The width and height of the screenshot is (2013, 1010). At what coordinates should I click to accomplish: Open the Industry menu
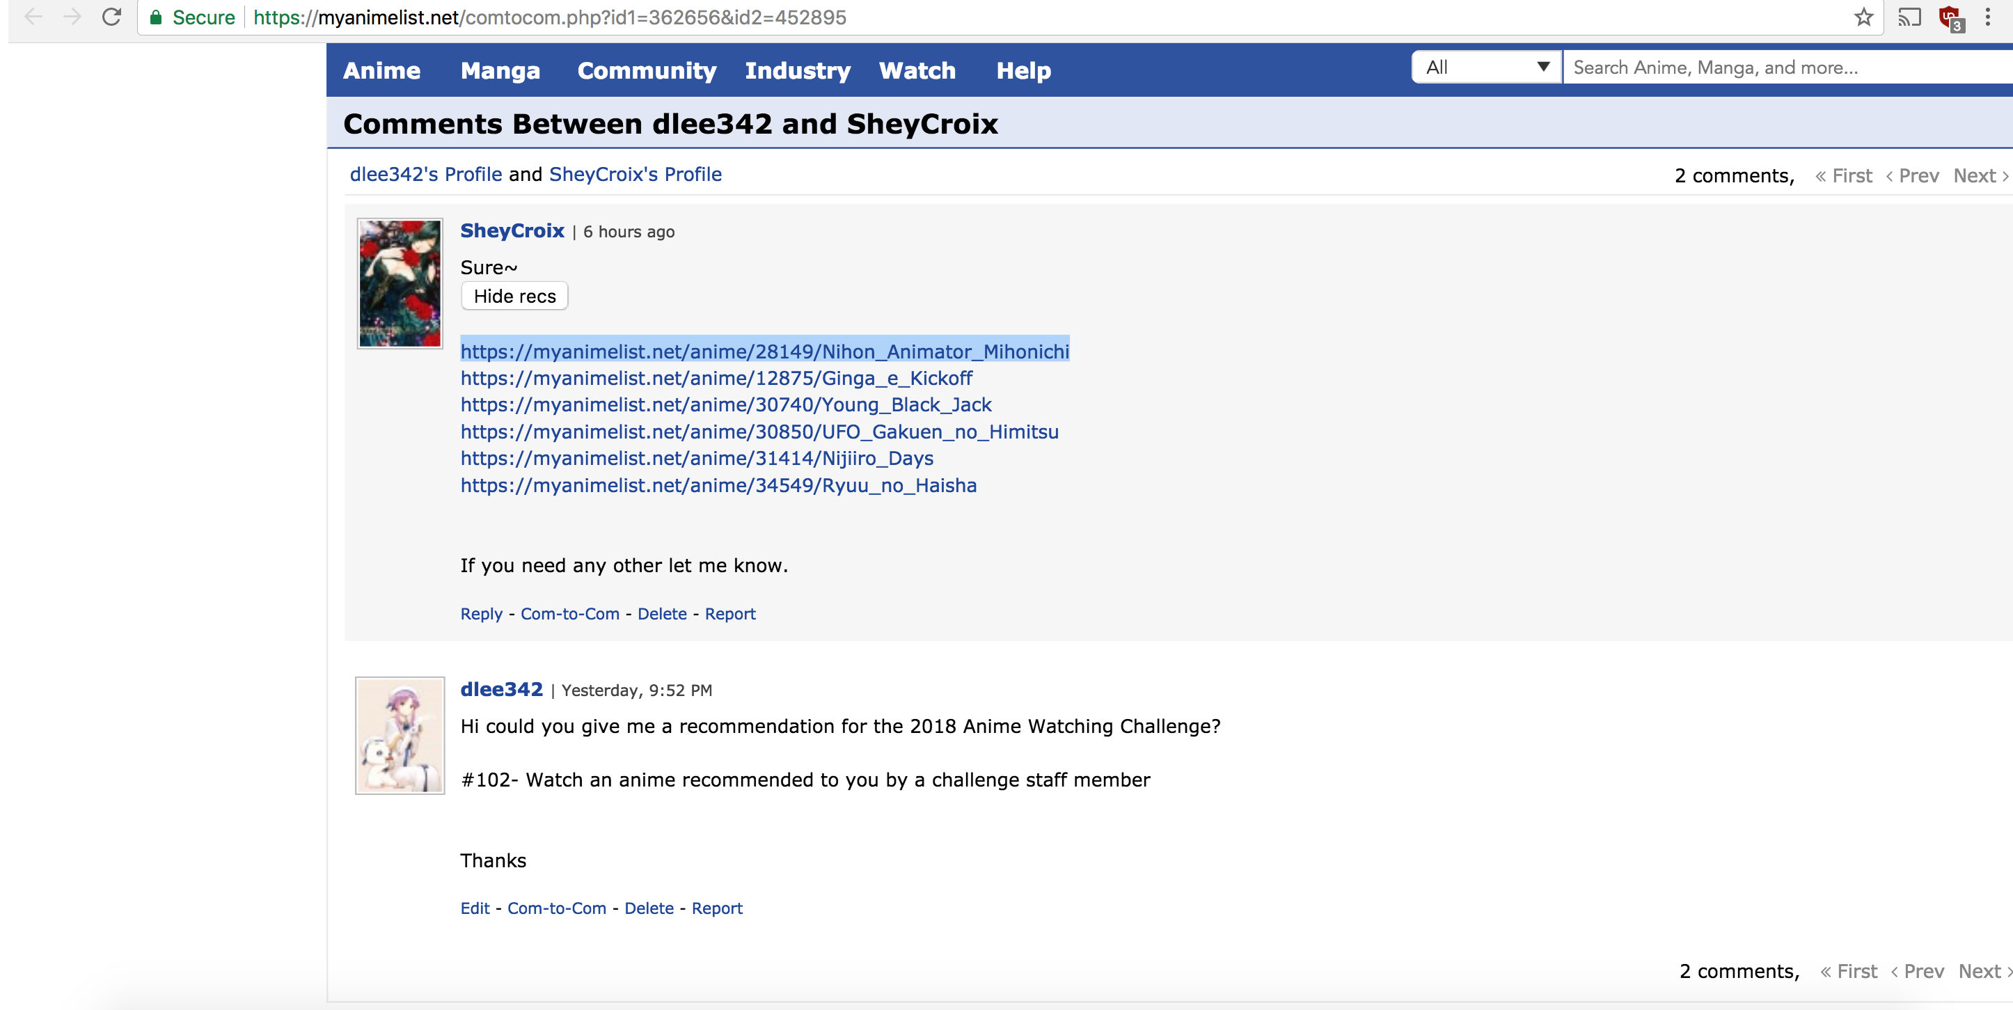[x=797, y=70]
